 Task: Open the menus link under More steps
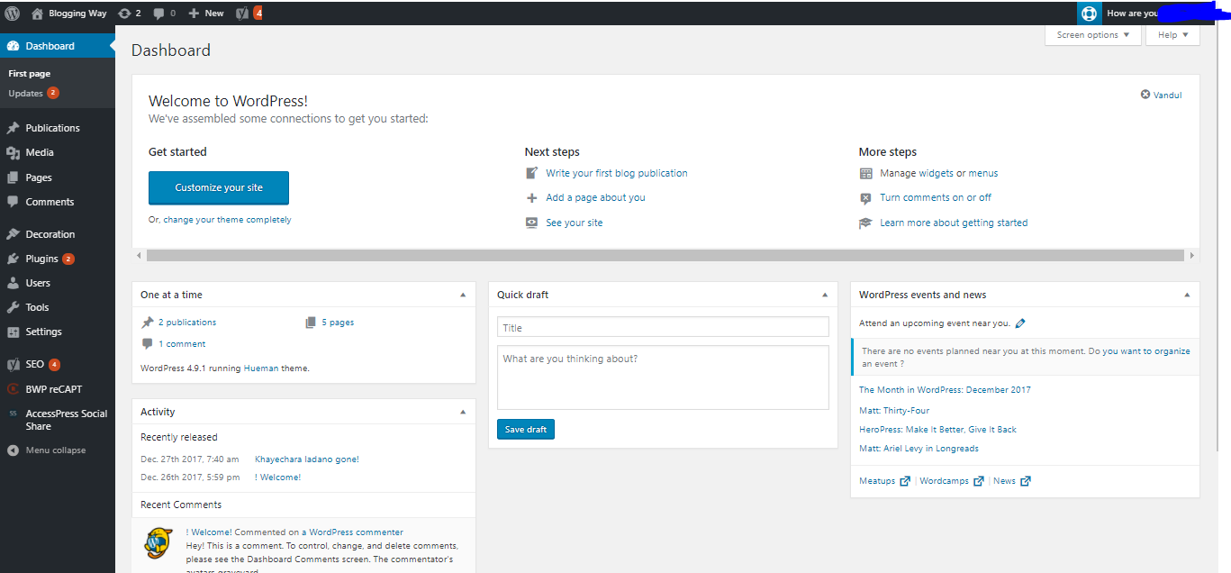click(983, 173)
